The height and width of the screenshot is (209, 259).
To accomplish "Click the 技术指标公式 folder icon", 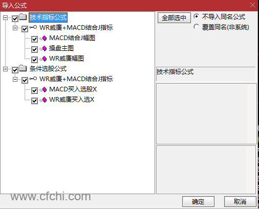I will click(x=23, y=17).
